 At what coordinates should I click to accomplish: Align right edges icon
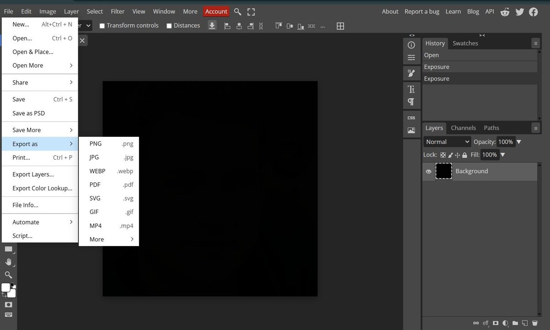pyautogui.click(x=251, y=26)
